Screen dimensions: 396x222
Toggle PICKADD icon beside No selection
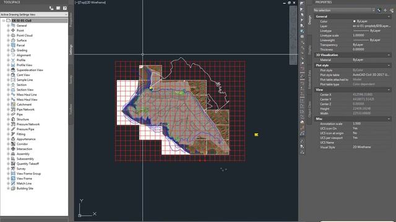(379, 10)
